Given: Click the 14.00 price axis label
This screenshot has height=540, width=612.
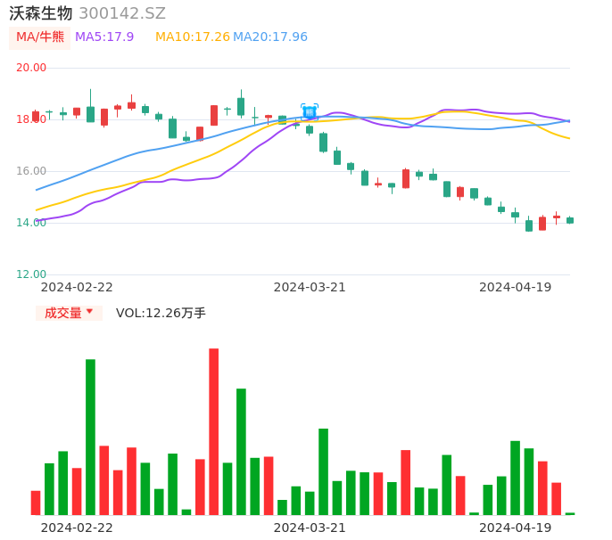Looking at the screenshot, I should (31, 223).
